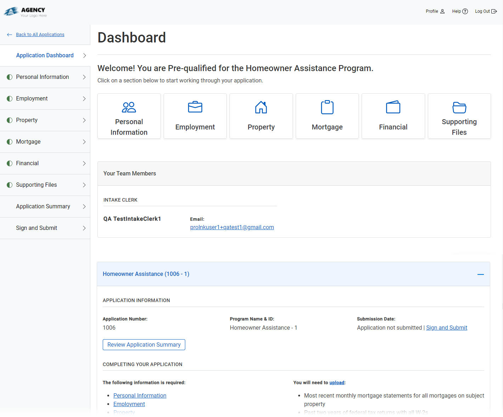Viewport: 503px width, 417px height.
Task: Click the Review Application Summary button
Action: pyautogui.click(x=144, y=344)
